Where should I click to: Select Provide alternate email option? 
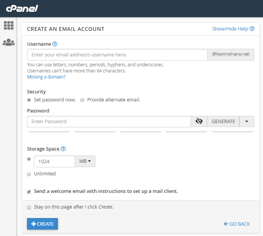point(82,100)
